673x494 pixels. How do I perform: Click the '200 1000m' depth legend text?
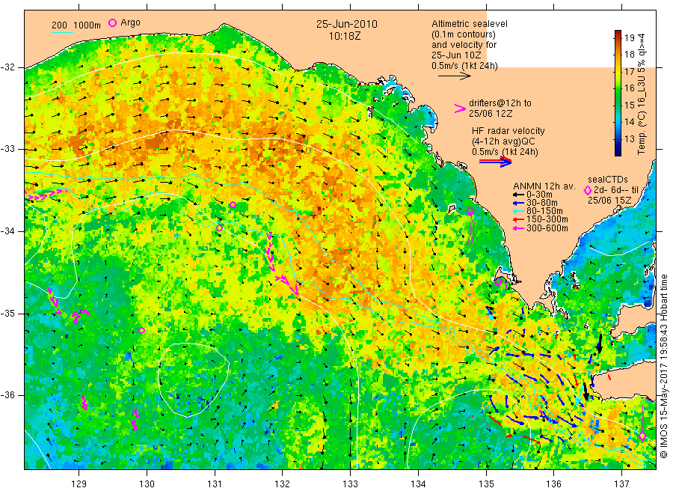click(x=76, y=25)
